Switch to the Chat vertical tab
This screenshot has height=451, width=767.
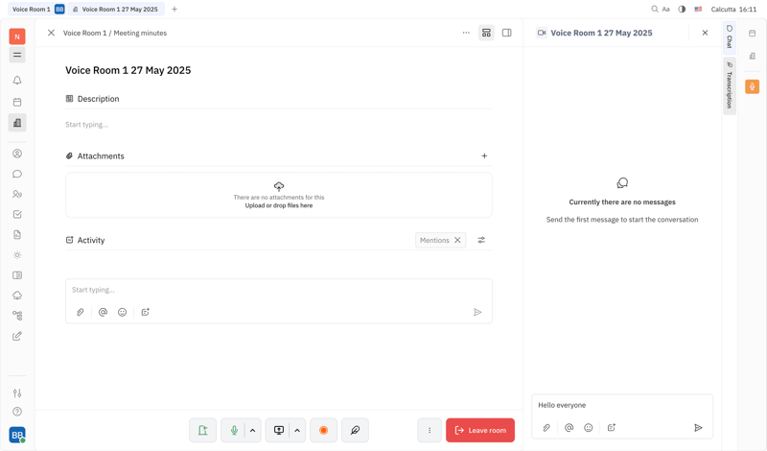(x=730, y=36)
